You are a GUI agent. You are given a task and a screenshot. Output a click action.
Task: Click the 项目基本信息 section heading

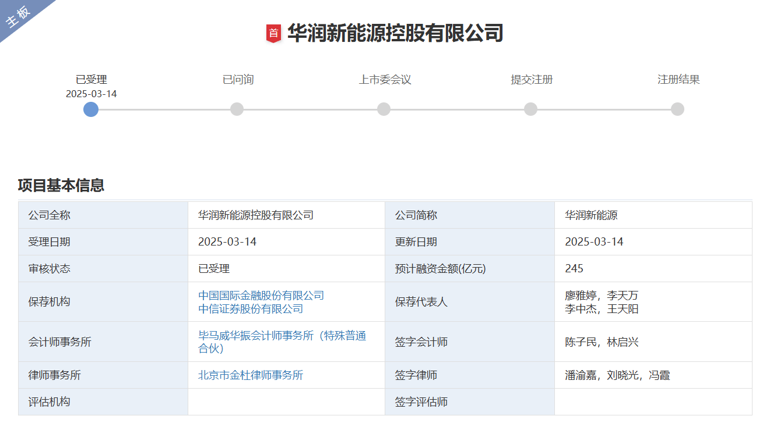pos(61,186)
